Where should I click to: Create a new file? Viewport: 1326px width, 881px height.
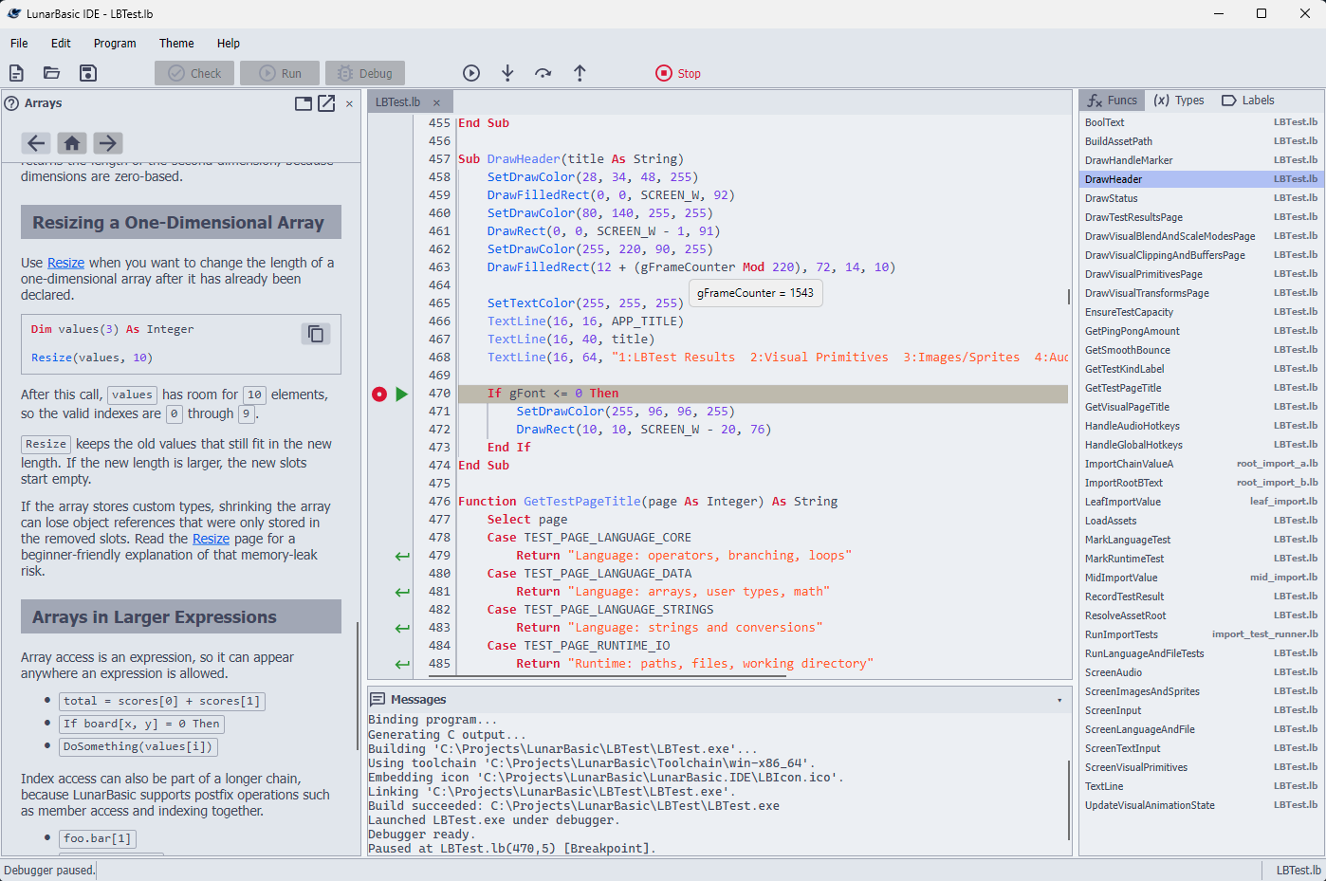click(16, 72)
